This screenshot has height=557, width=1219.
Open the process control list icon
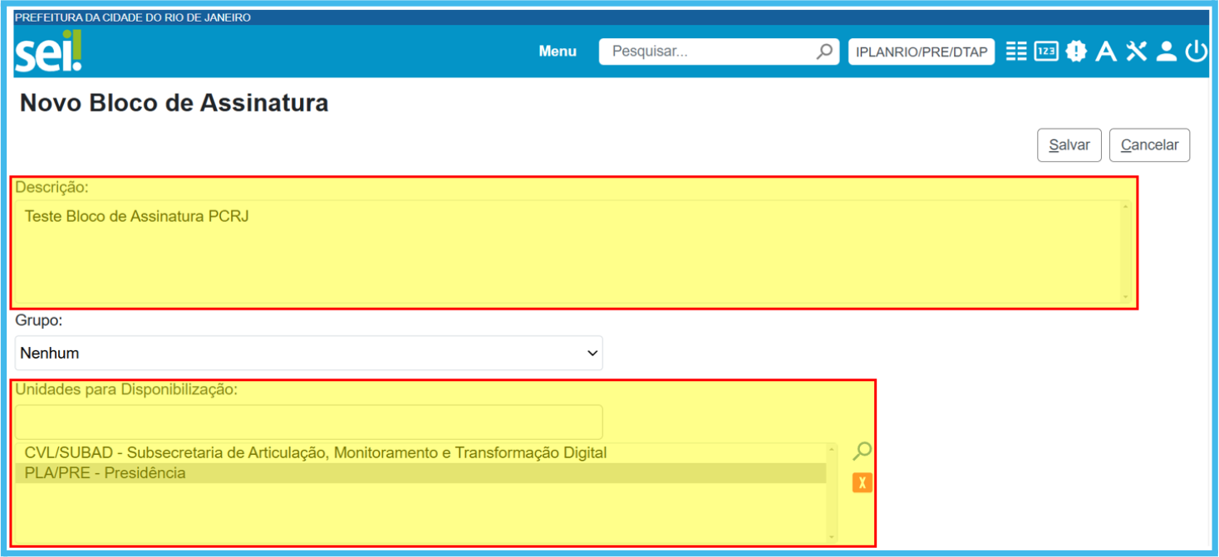point(1015,51)
